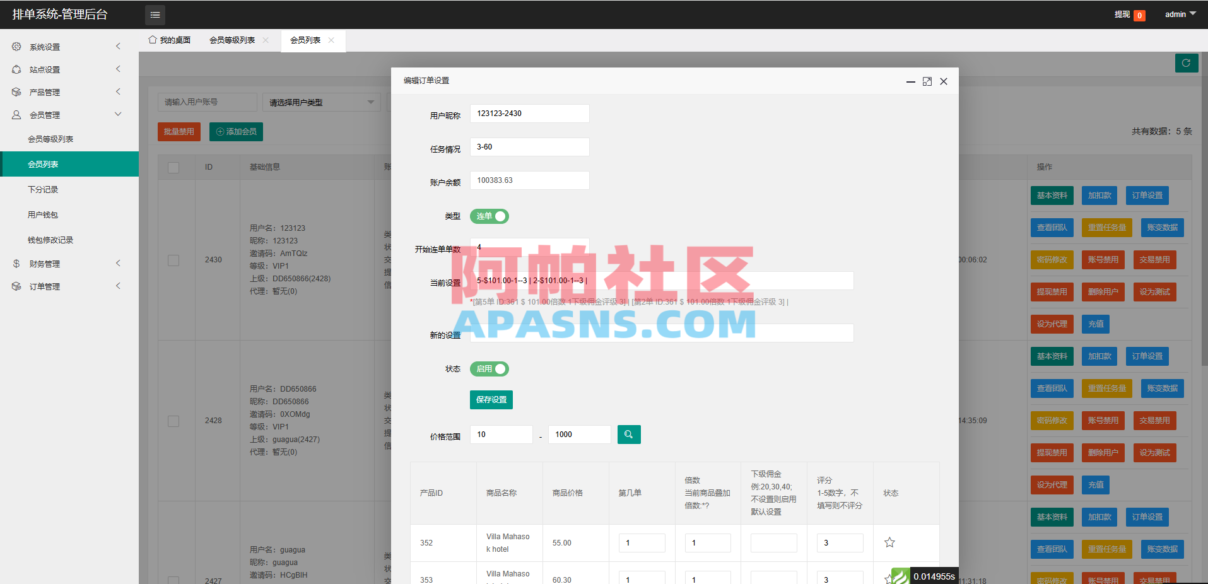Check the select-all checkbox in table header

(x=173, y=167)
